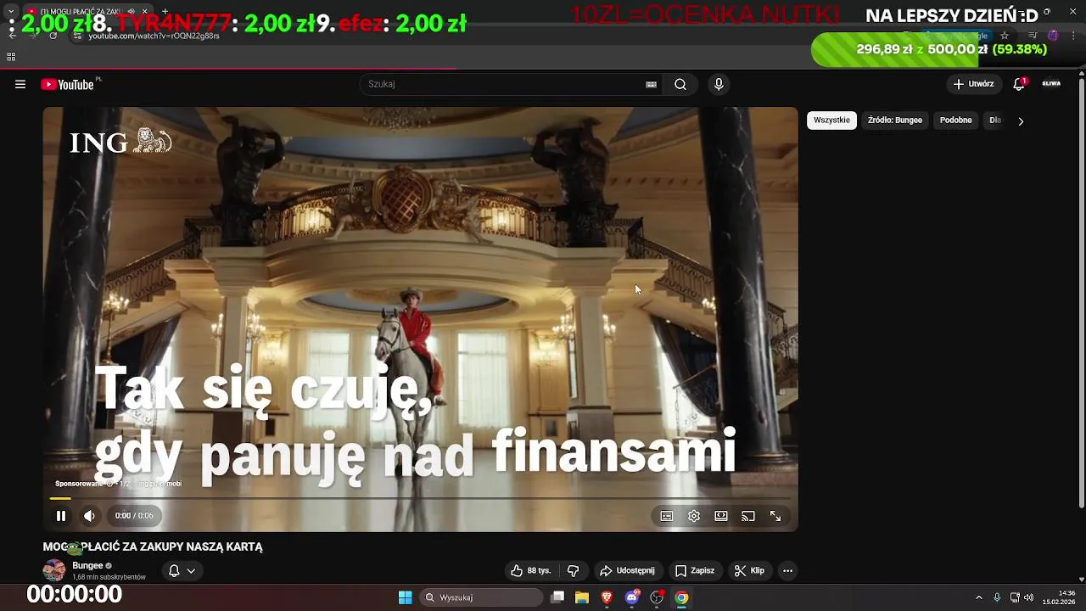Screen dimensions: 1086x611
Task: Open the YouTube hamburger guide menu
Action: tap(20, 84)
